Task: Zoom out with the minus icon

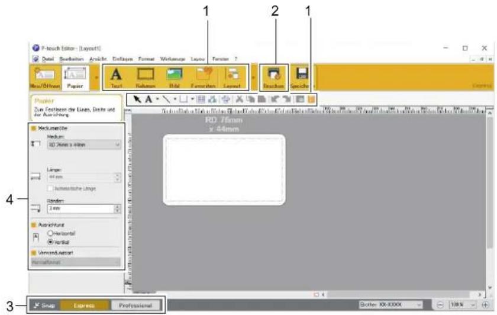Action: [x=440, y=305]
